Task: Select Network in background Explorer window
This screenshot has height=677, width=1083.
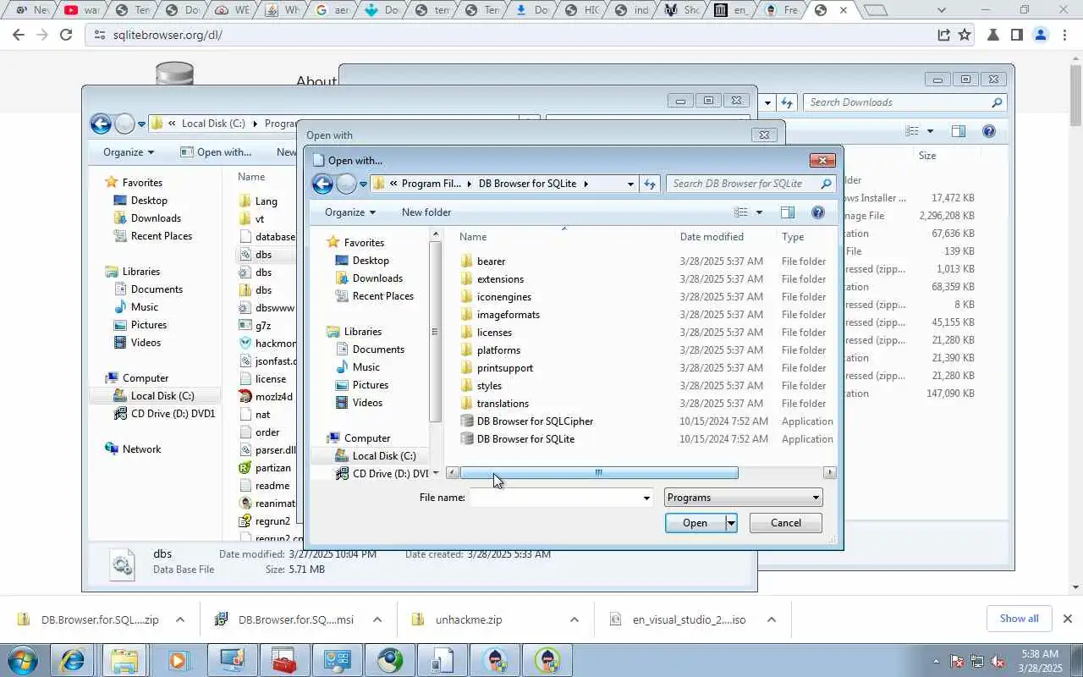Action: 133,449
